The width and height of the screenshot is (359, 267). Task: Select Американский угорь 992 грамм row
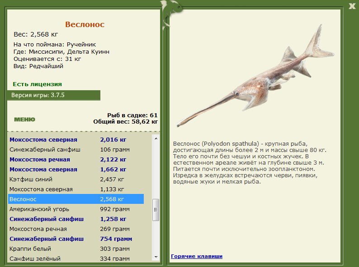tap(76, 209)
